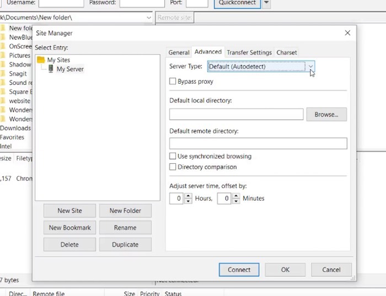Screen dimensions: 386x296
Task: Focus the Username field in main window
Action: click(61, 3)
